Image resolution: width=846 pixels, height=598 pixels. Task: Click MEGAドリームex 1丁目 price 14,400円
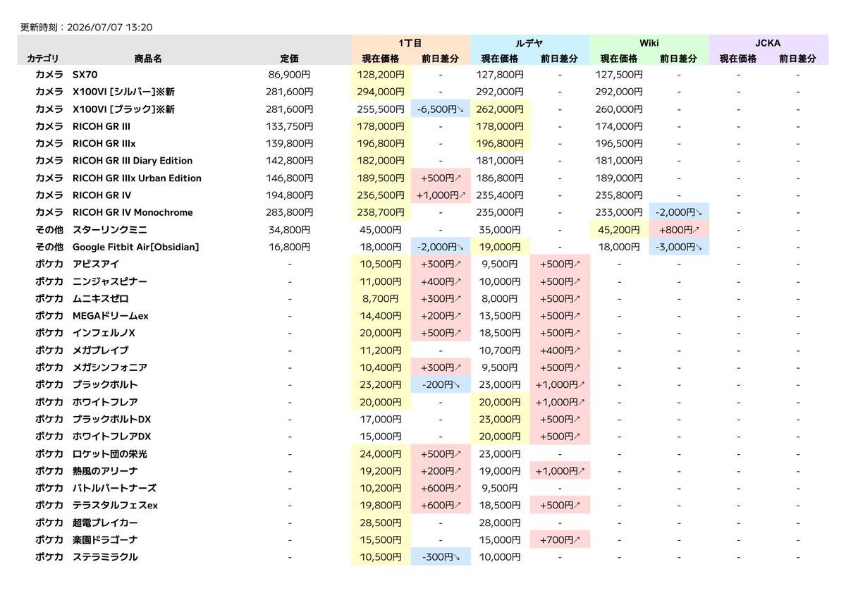tap(381, 316)
